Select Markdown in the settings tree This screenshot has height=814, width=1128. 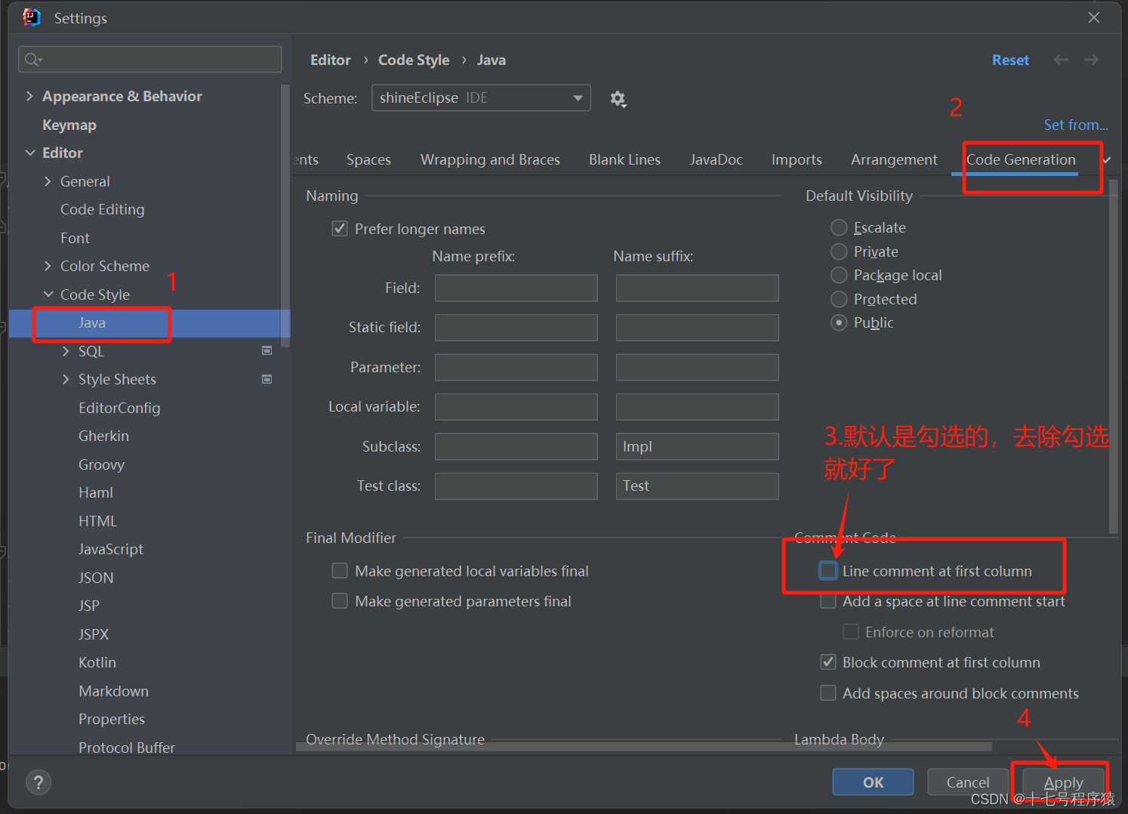tap(113, 691)
